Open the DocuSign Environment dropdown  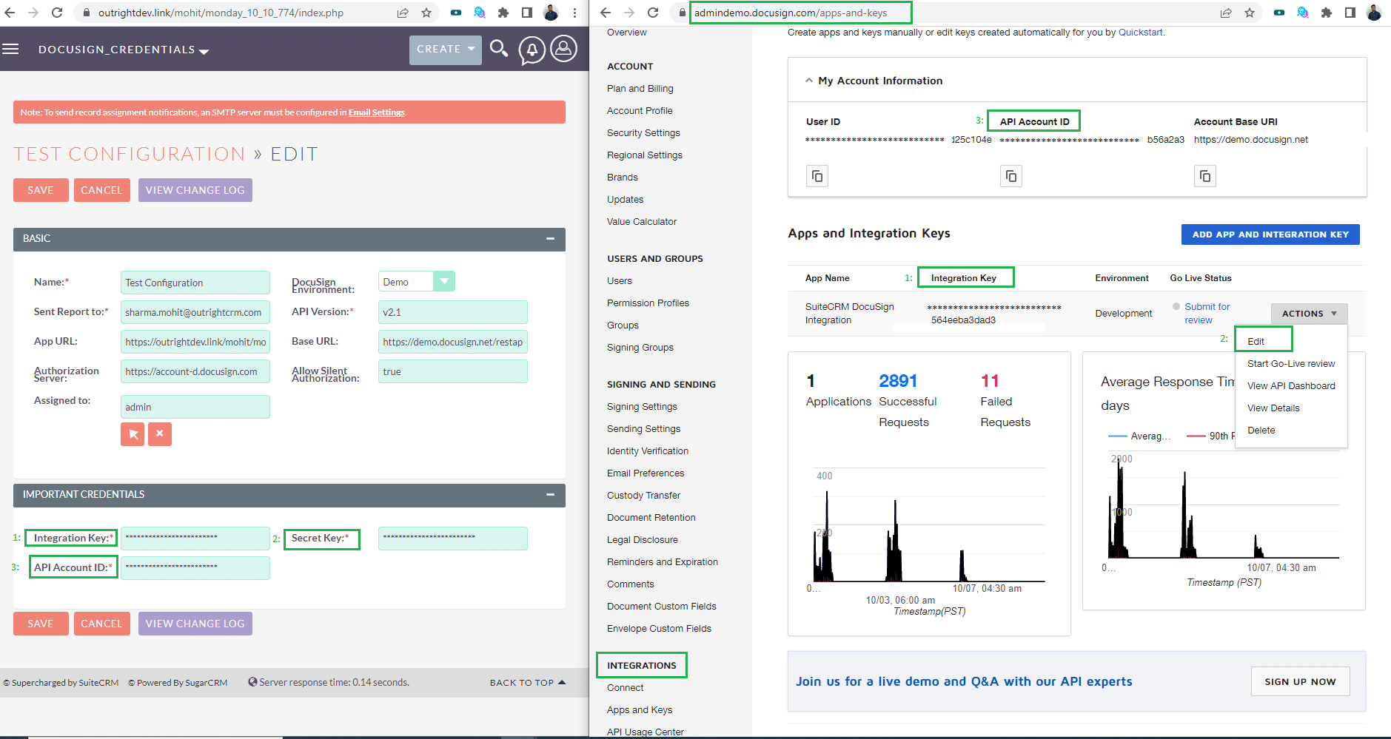click(x=416, y=282)
